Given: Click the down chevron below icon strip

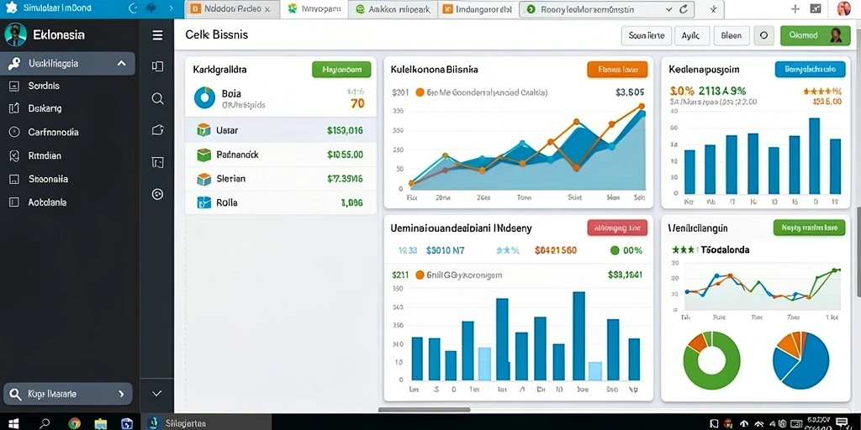Looking at the screenshot, I should click(x=157, y=393).
